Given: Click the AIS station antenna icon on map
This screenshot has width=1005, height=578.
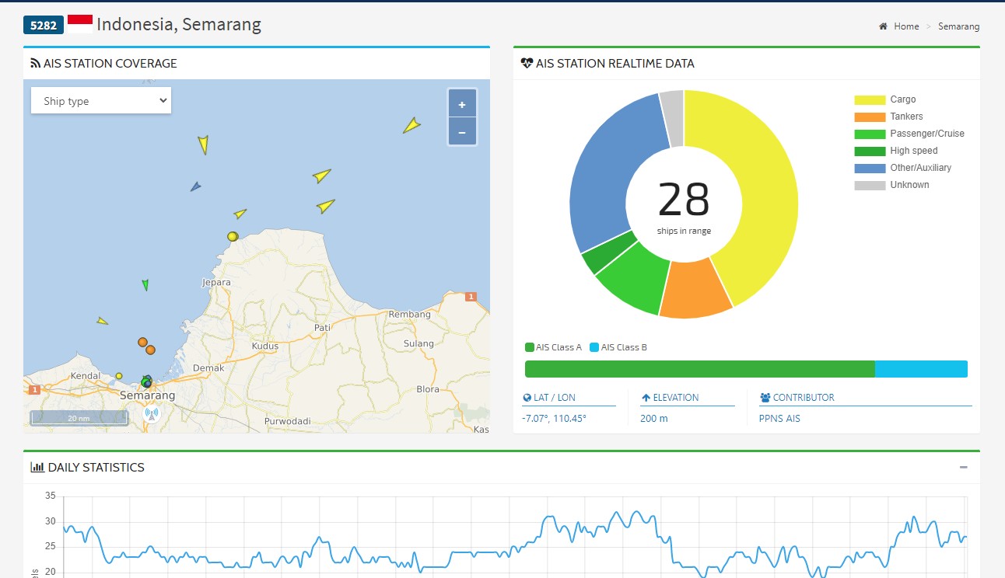Looking at the screenshot, I should pos(152,414).
